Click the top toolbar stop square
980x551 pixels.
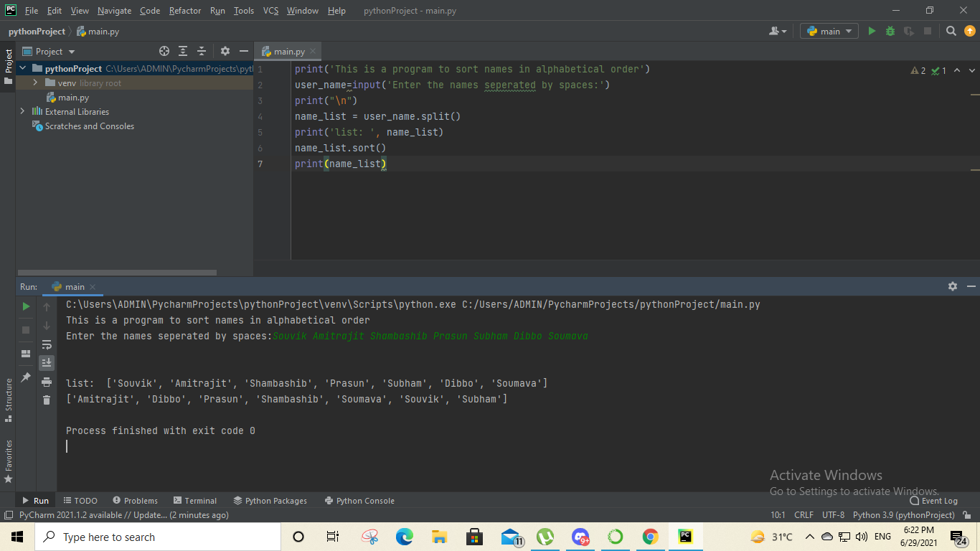928,31
